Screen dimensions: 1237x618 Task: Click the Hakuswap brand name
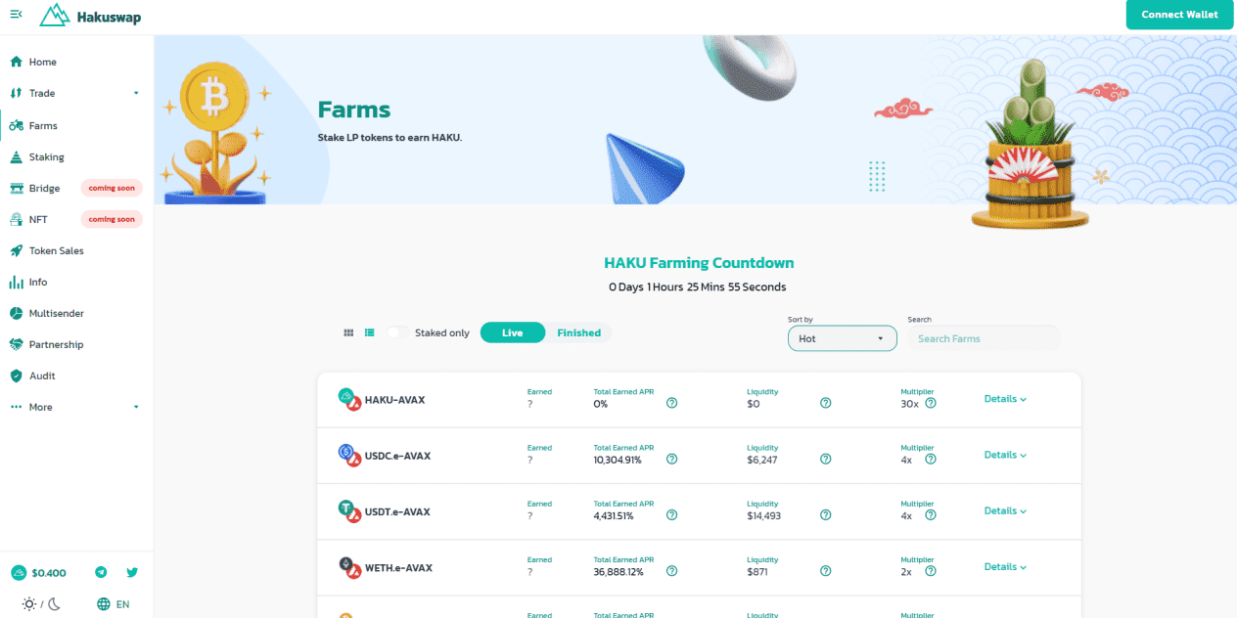(108, 16)
